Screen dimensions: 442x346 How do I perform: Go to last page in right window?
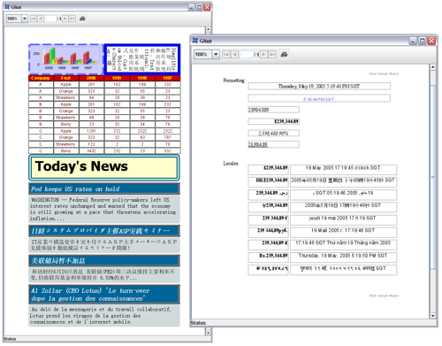[x=272, y=54]
